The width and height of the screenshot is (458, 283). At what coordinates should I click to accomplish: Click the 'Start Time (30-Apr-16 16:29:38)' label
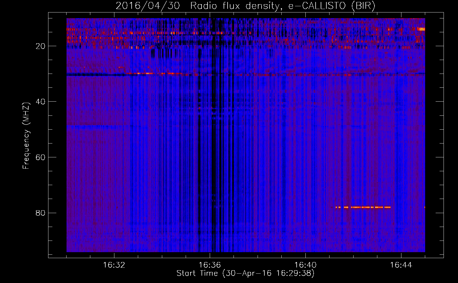245,273
